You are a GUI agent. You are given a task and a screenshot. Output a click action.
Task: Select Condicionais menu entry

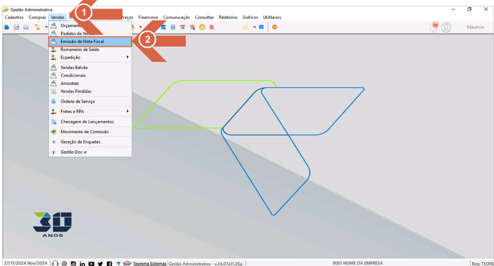click(90, 75)
